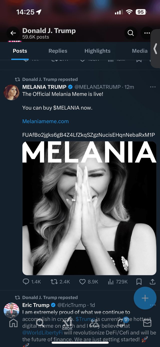Tap the MELANIA meme image

(89, 207)
